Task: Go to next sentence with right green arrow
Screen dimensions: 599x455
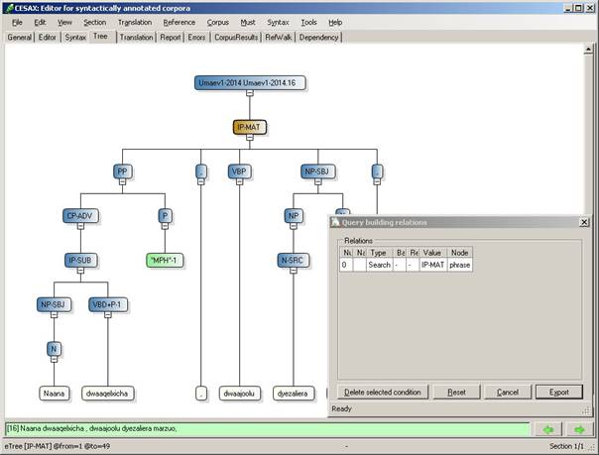Action: coord(579,429)
